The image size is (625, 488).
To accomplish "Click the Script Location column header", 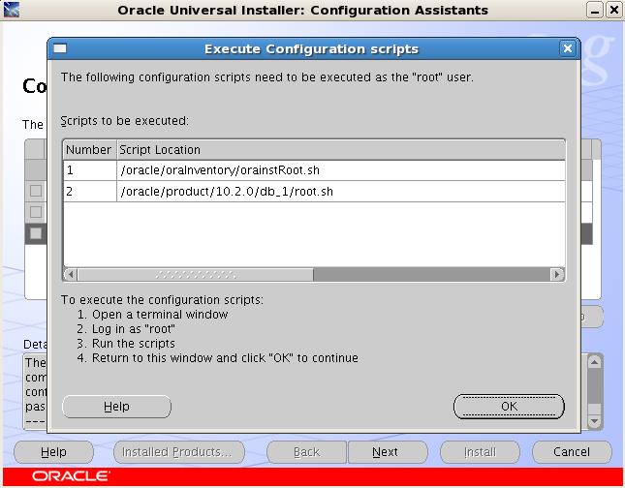I will coord(341,150).
